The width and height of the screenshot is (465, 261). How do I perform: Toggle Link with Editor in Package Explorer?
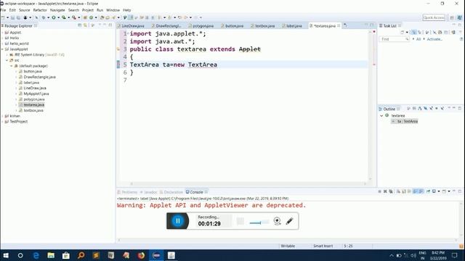point(85,25)
